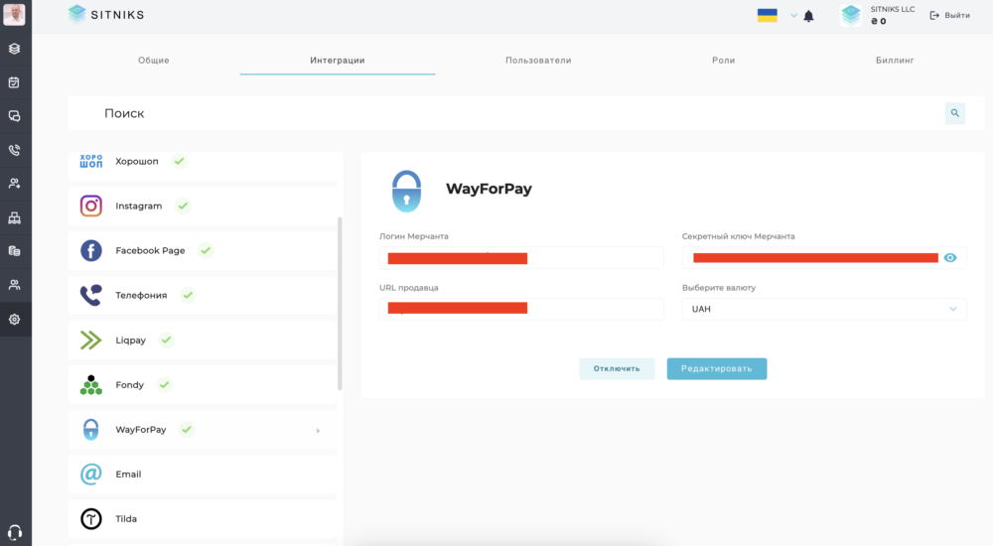Click the Логин Мерчанта input field
The height and width of the screenshot is (546, 993).
point(521,258)
